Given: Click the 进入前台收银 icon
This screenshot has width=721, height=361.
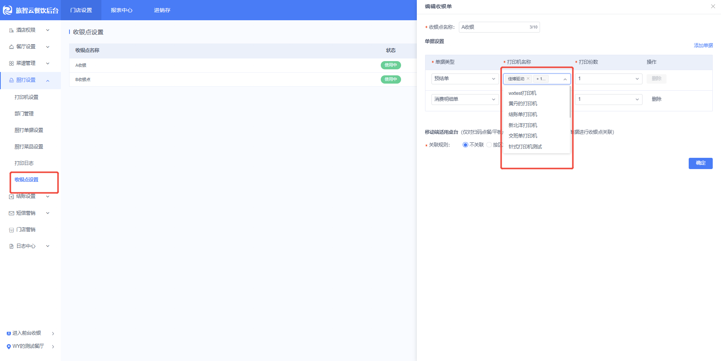Looking at the screenshot, I should [x=9, y=333].
